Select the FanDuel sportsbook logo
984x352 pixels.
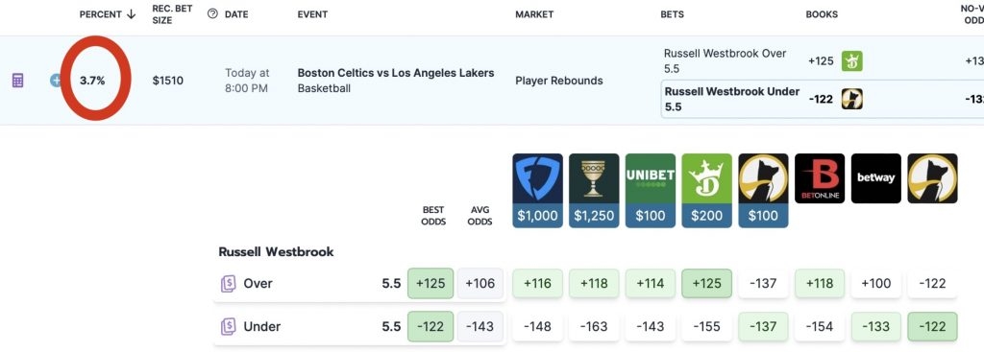click(537, 178)
